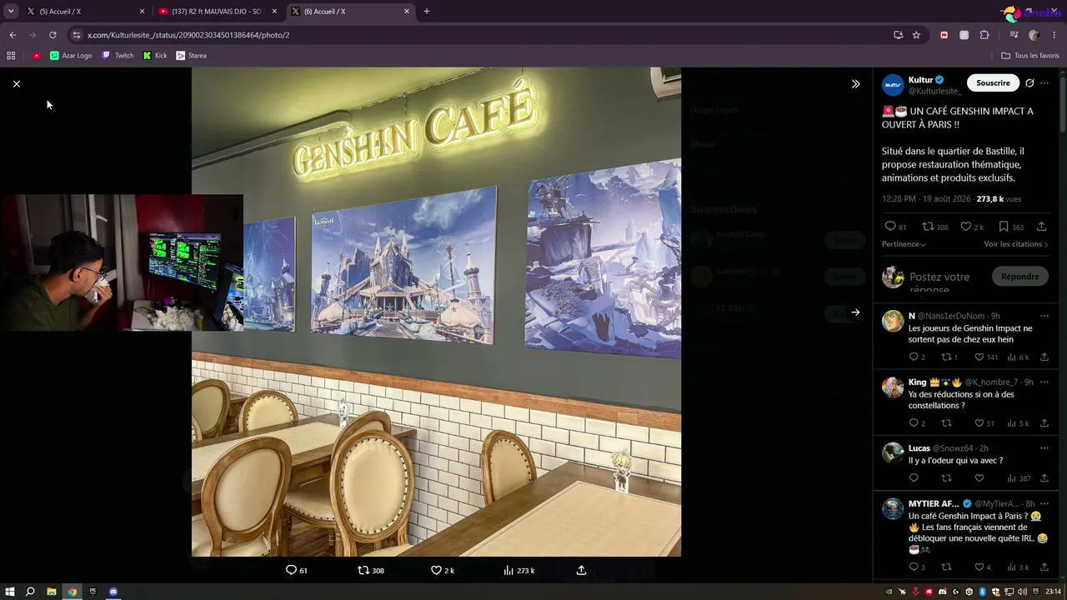Close the photo viewer with the X icon
Screen dimensions: 1067x600
click(x=17, y=83)
